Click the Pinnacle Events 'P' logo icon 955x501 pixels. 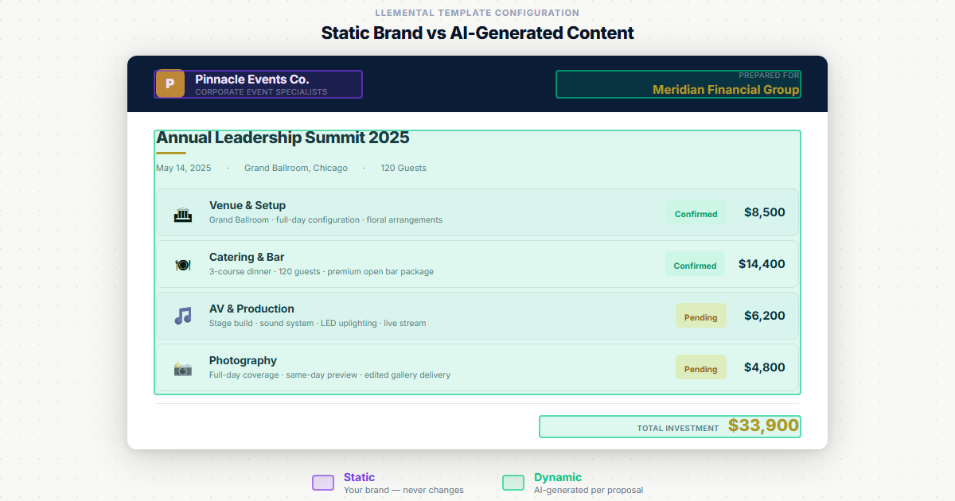(x=170, y=83)
